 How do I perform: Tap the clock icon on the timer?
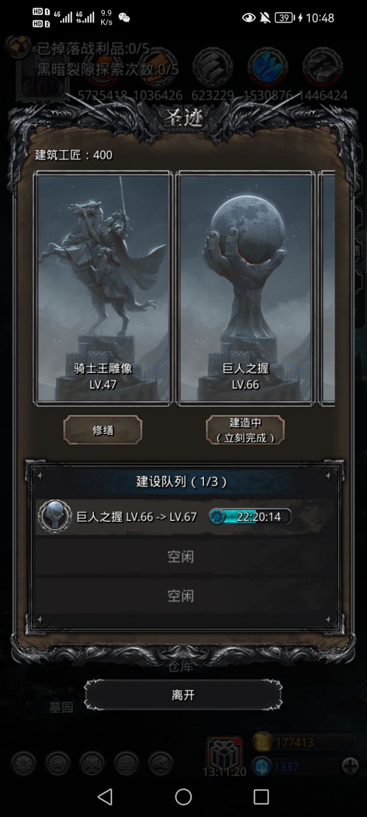217,516
